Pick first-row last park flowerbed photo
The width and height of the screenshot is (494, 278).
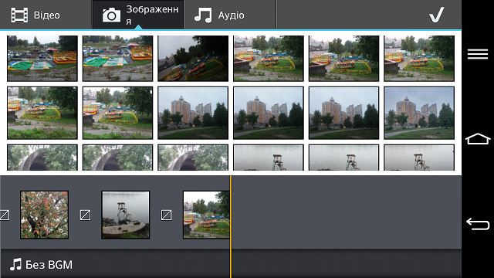tap(419, 59)
